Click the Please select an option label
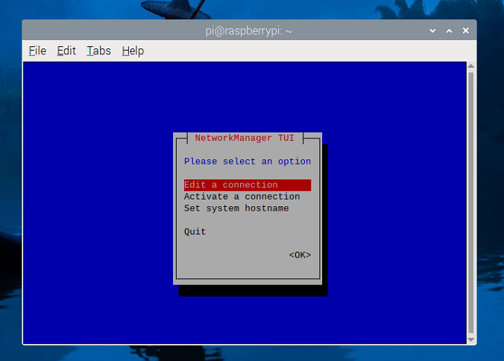The width and height of the screenshot is (504, 361). (x=248, y=162)
